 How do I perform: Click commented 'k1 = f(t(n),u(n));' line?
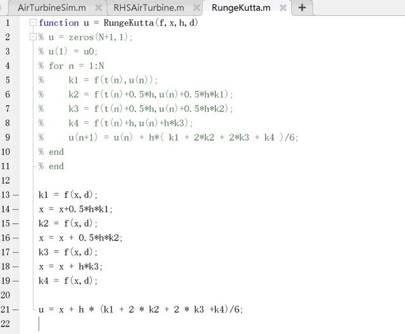point(113,80)
